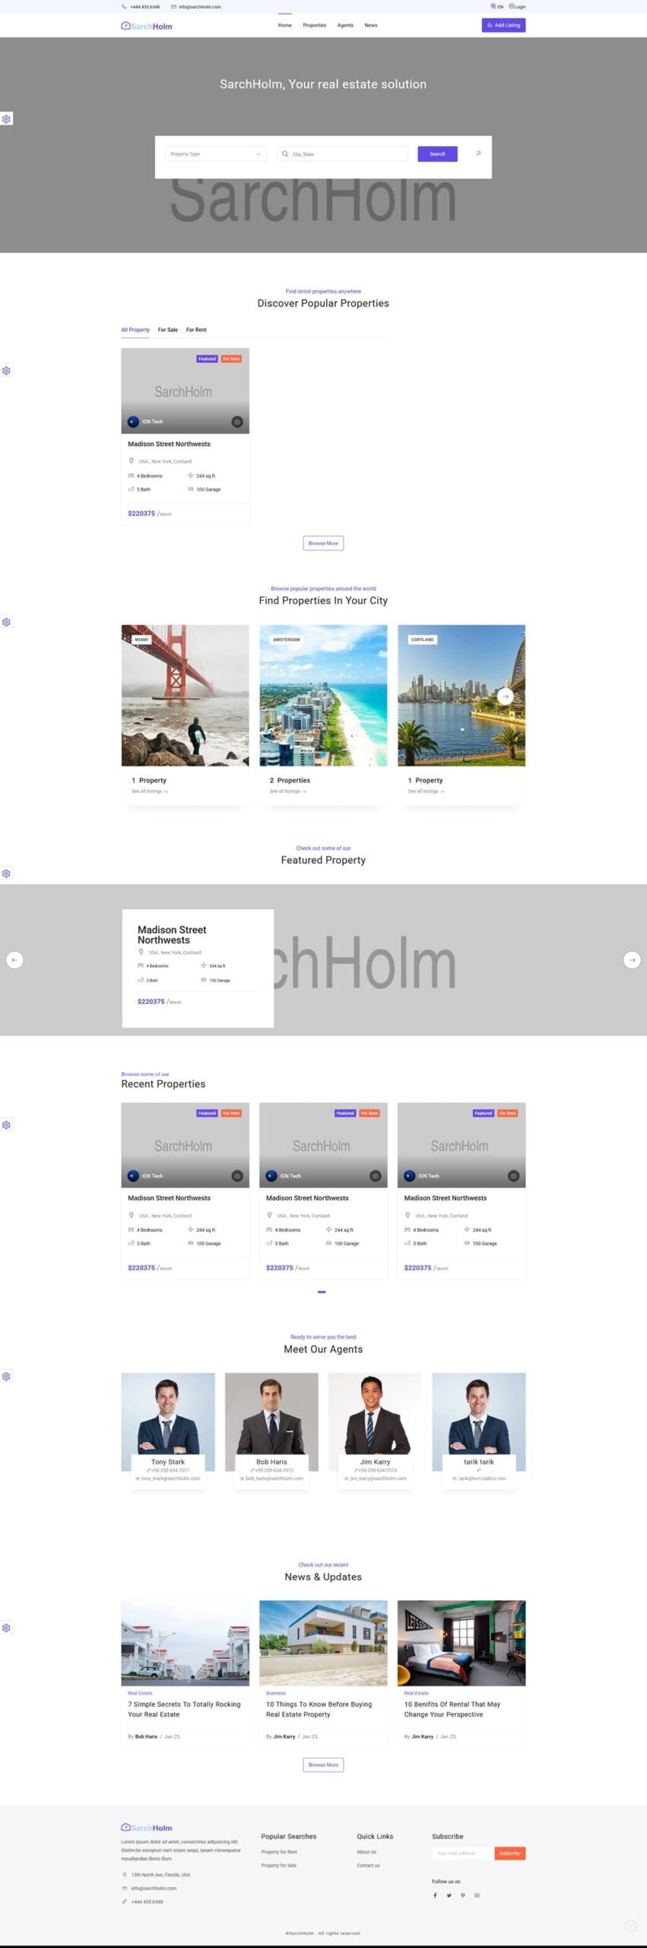Show next city with carousel arrow

505,696
